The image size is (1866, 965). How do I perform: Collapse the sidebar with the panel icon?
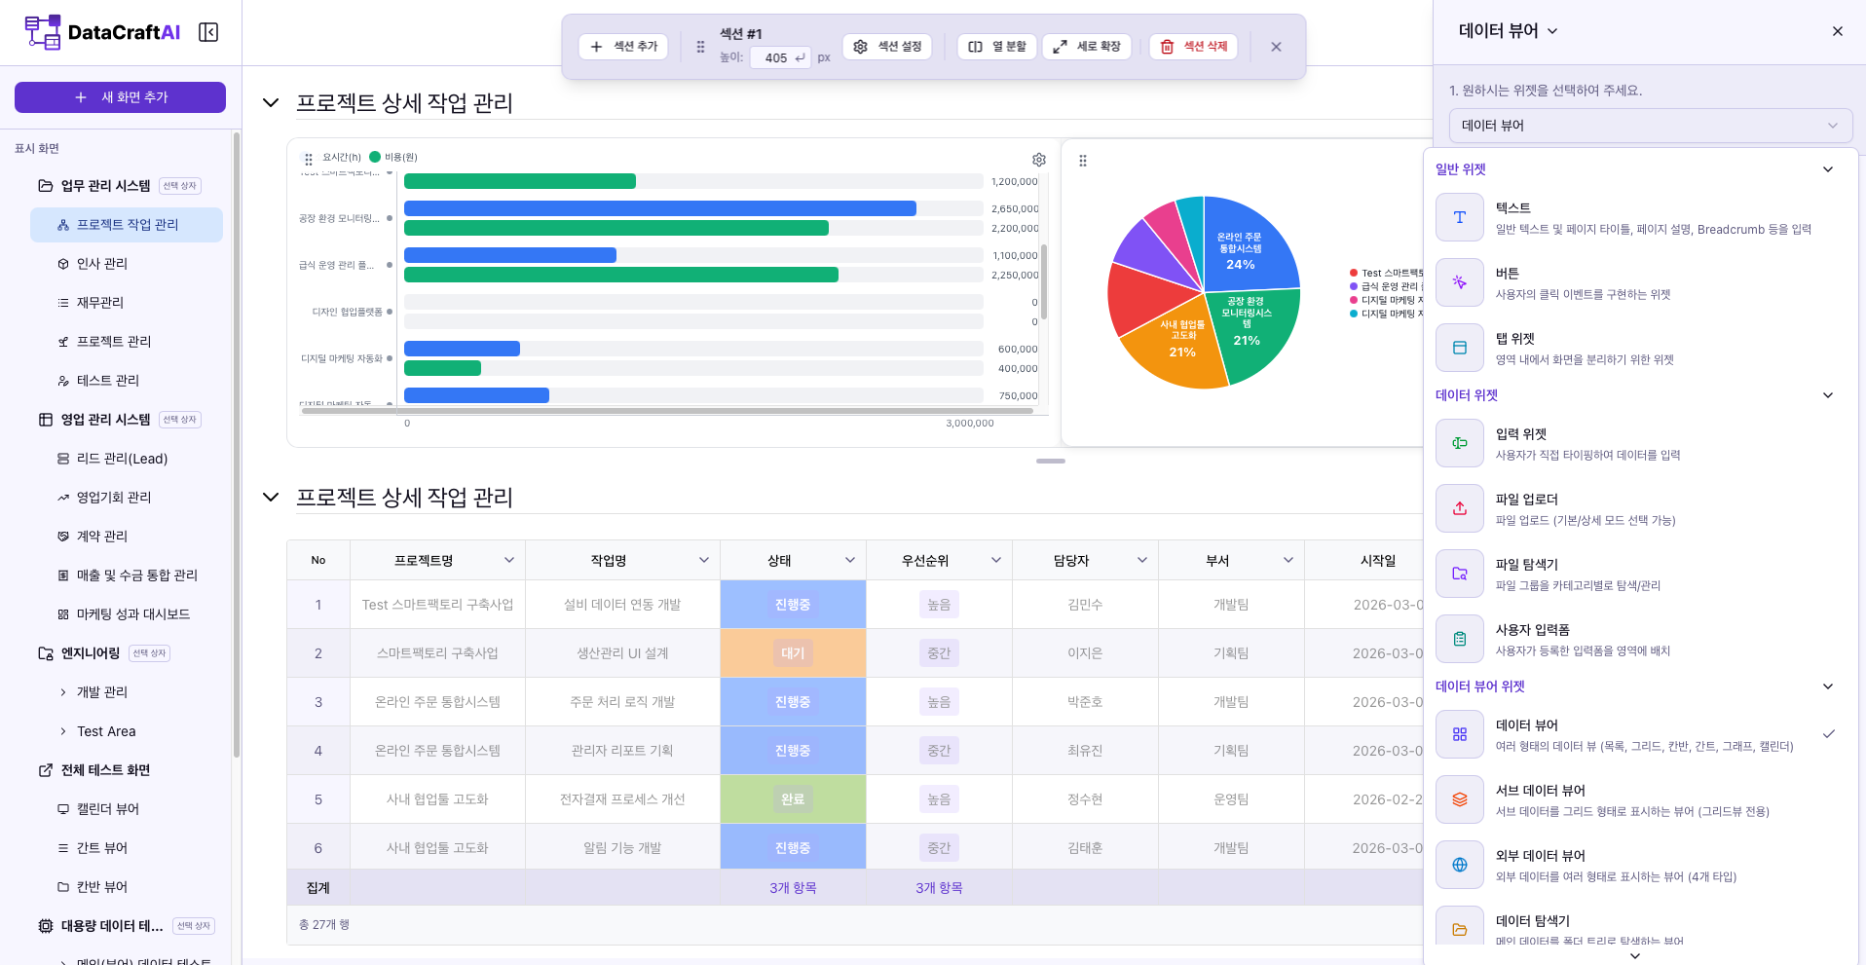tap(208, 32)
